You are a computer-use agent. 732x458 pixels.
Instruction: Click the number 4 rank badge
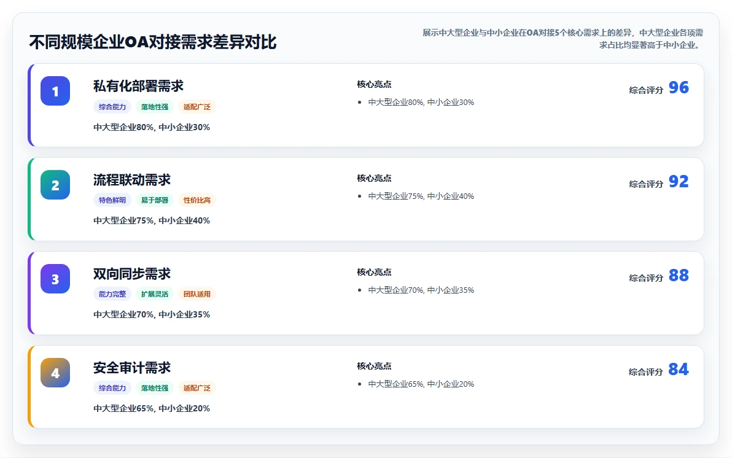(x=55, y=373)
